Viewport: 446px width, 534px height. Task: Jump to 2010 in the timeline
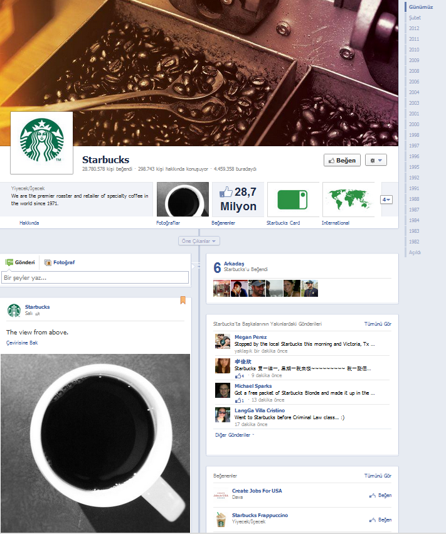tap(414, 50)
